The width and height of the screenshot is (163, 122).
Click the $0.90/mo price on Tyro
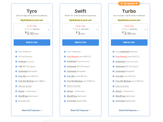pos(32,33)
